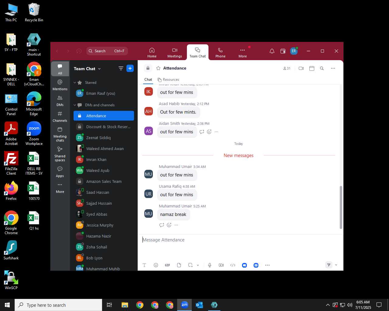
Task: Open Eman Rauf (you) chat
Action: point(104,94)
